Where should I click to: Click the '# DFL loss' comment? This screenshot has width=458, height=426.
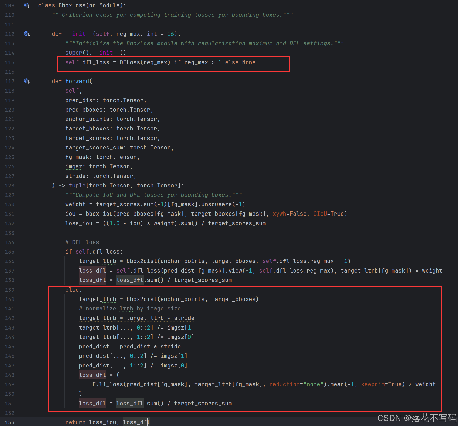pyautogui.click(x=82, y=242)
